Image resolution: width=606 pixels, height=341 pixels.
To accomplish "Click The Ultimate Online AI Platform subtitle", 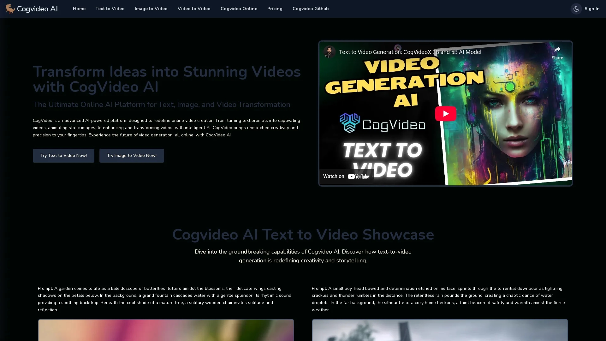I will pyautogui.click(x=161, y=105).
